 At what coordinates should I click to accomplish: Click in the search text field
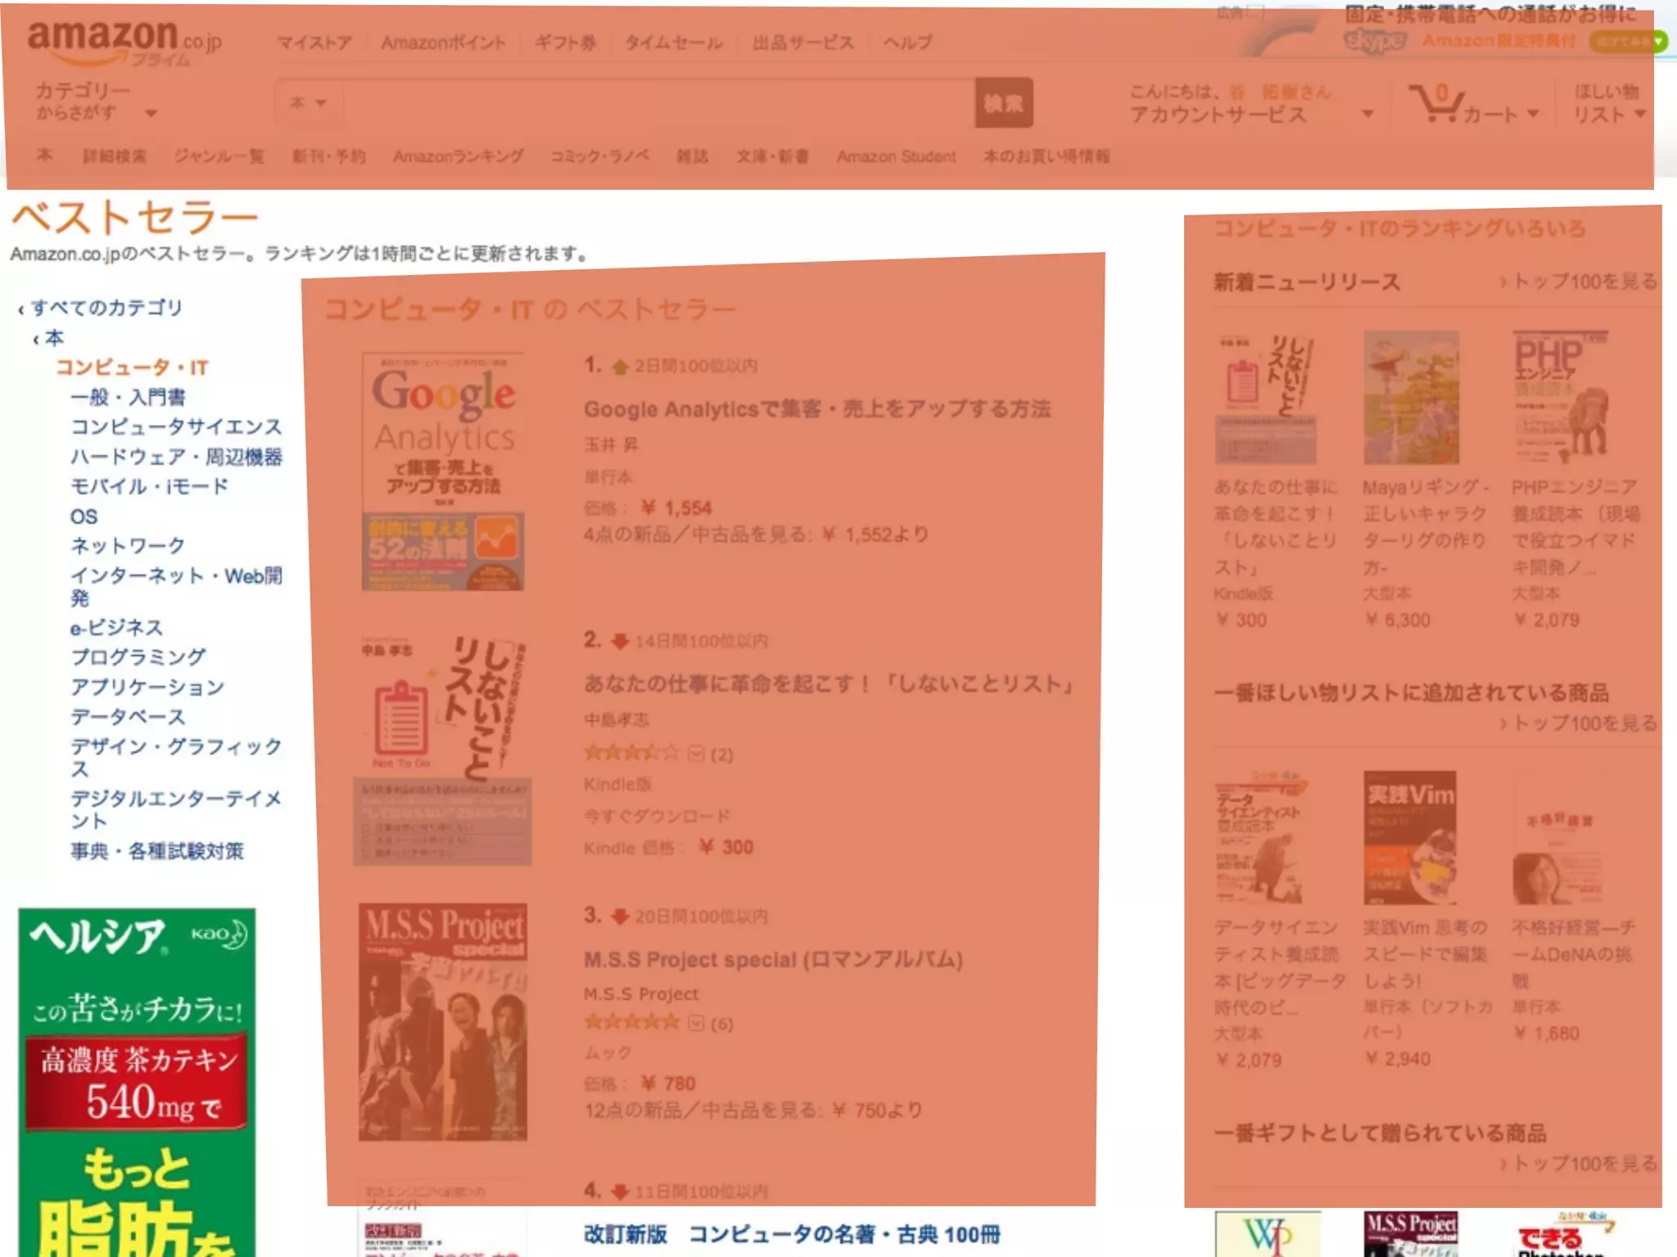[x=658, y=103]
